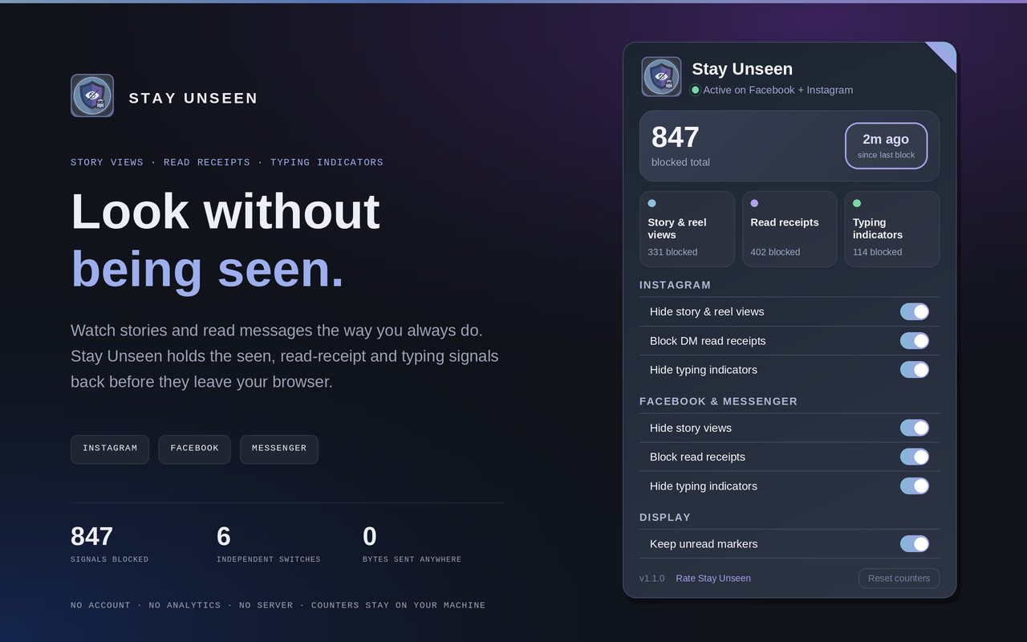Toggle Keep unread markers switch
1027x642 pixels.
pos(915,543)
